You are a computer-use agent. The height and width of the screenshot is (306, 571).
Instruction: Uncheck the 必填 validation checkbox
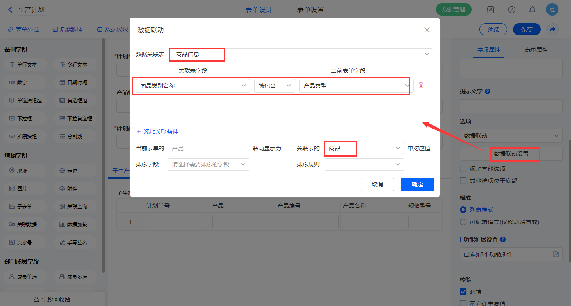point(463,292)
